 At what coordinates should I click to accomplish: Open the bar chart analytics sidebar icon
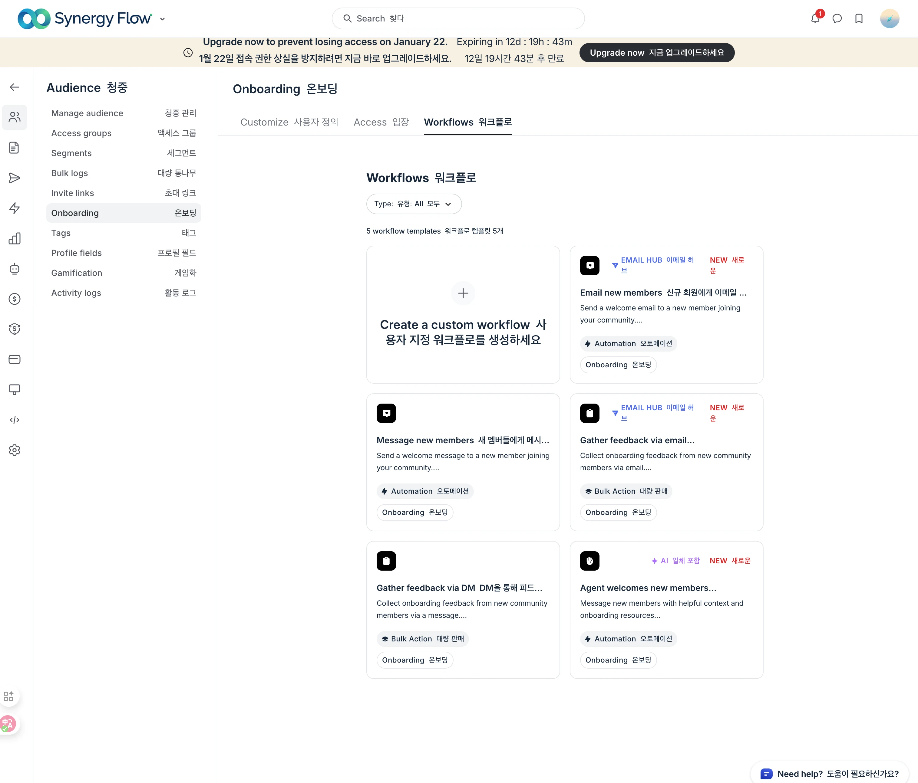click(15, 239)
